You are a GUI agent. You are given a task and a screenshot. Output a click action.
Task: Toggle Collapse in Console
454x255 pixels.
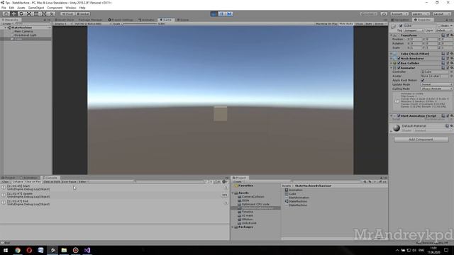[17, 182]
